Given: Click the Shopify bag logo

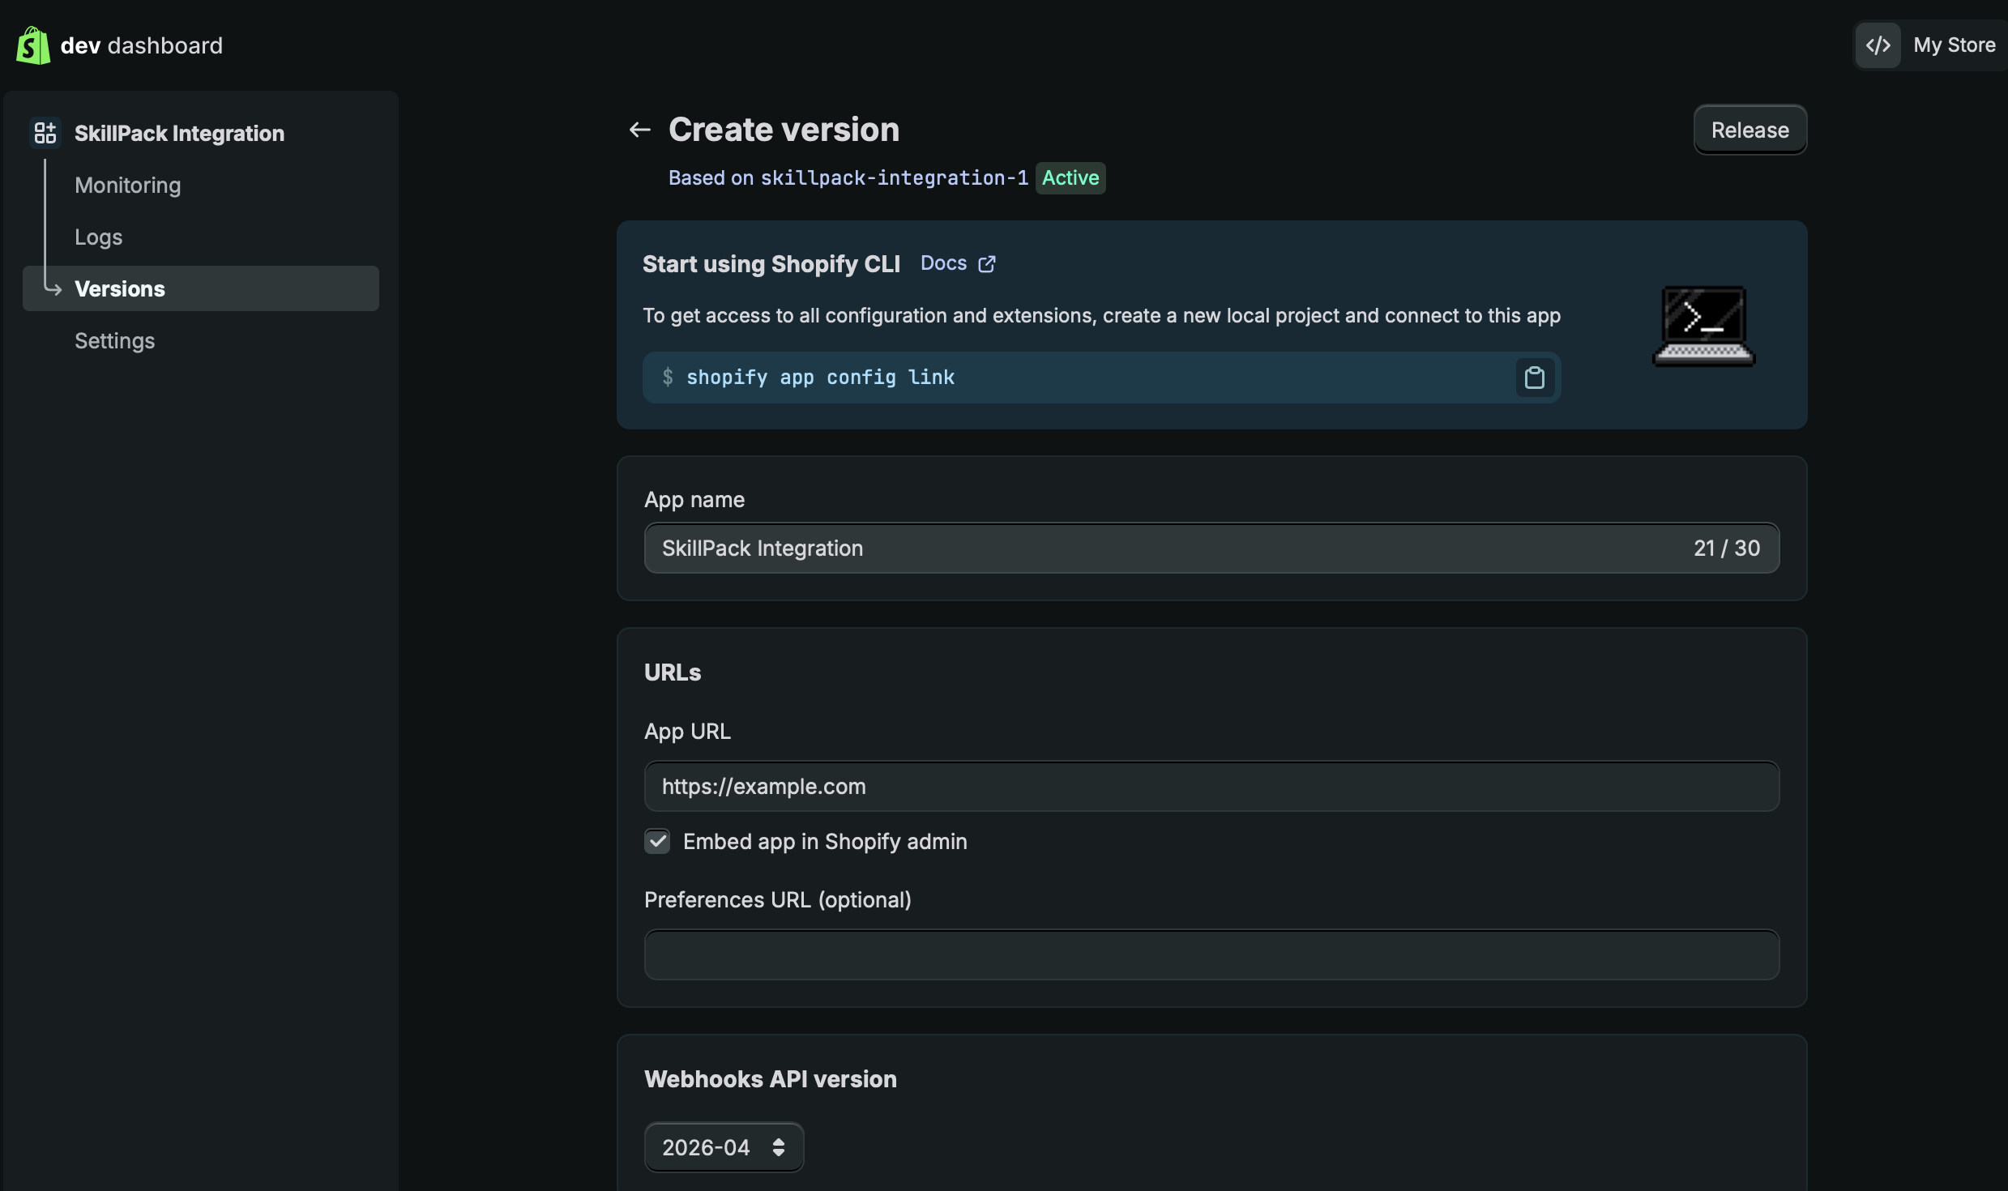Looking at the screenshot, I should coord(33,45).
